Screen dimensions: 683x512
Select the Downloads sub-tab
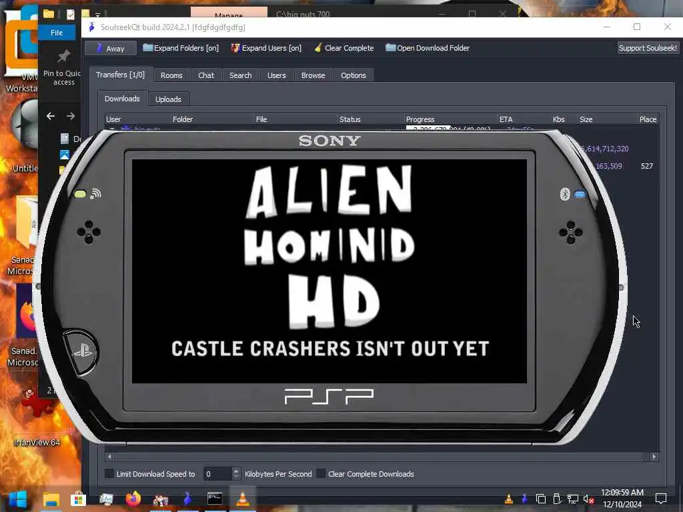tap(123, 99)
